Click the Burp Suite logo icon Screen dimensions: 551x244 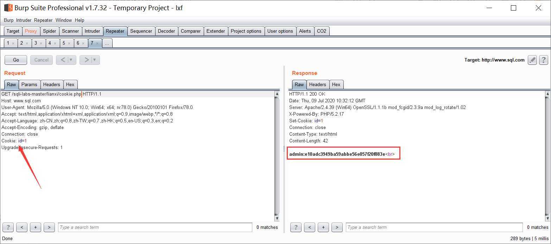click(x=8, y=8)
